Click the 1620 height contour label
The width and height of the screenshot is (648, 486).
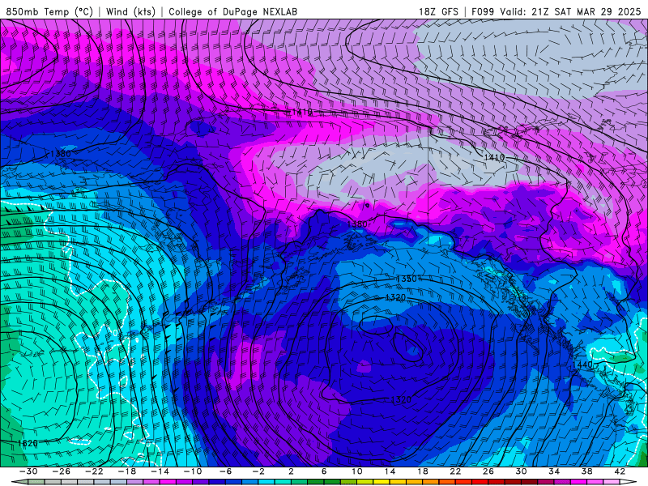click(x=28, y=443)
